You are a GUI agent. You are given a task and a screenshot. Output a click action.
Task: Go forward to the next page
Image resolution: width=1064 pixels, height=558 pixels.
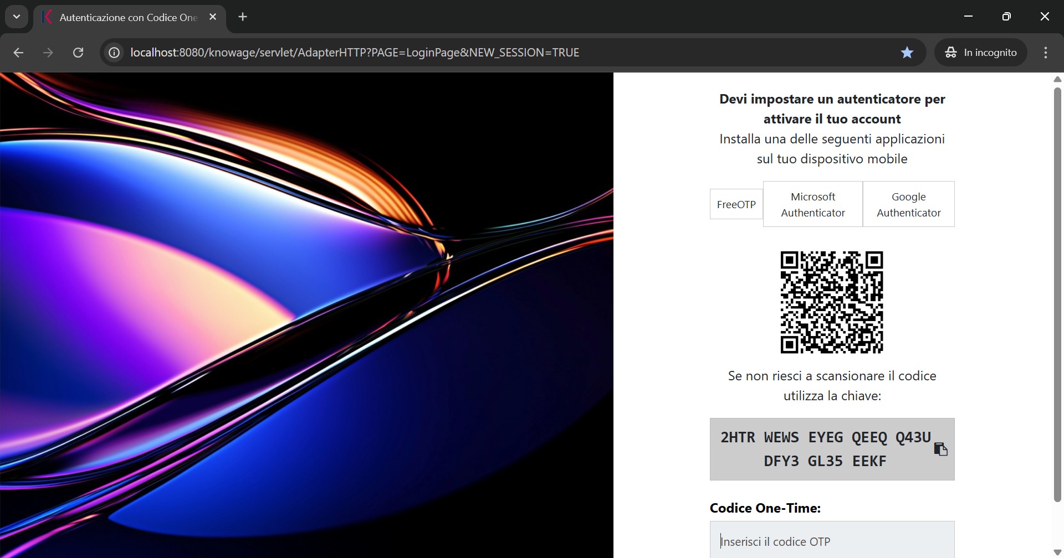[x=48, y=53]
